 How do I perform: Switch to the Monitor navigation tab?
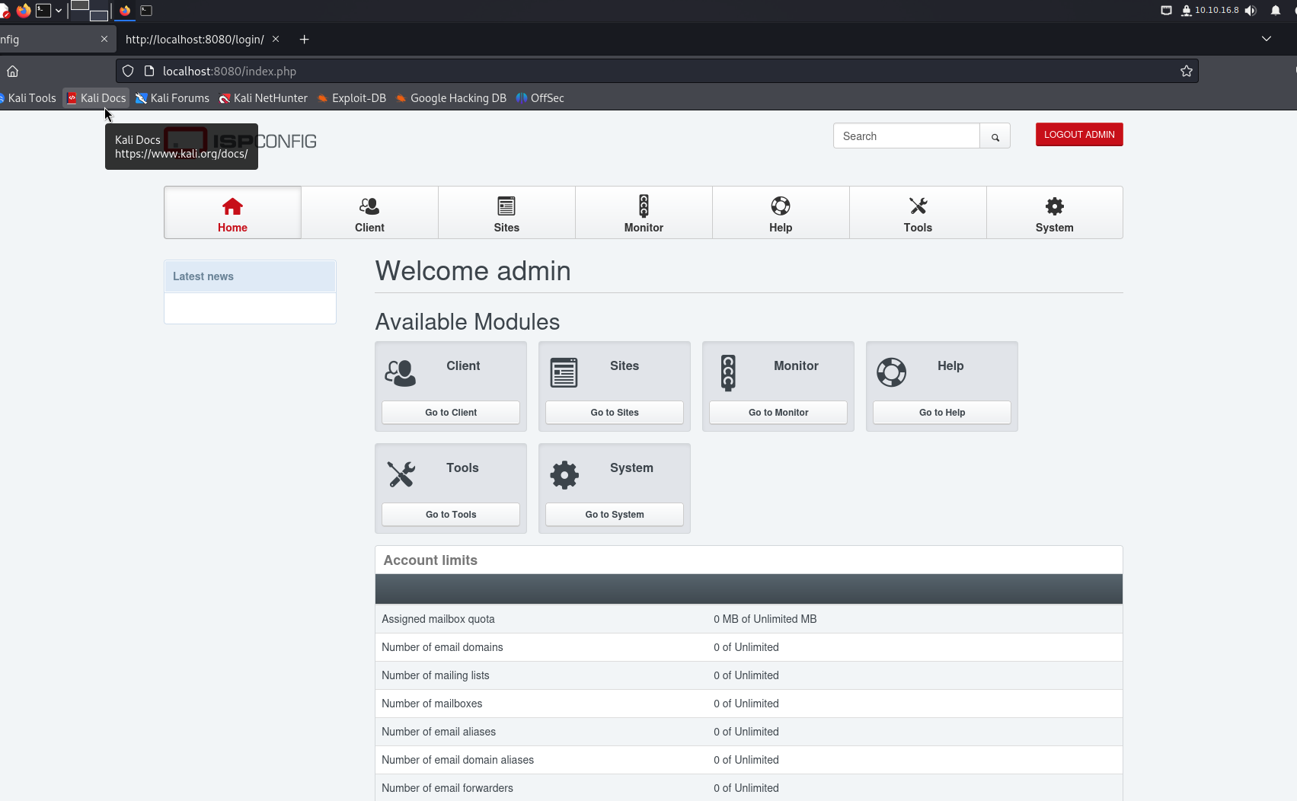[x=644, y=213]
